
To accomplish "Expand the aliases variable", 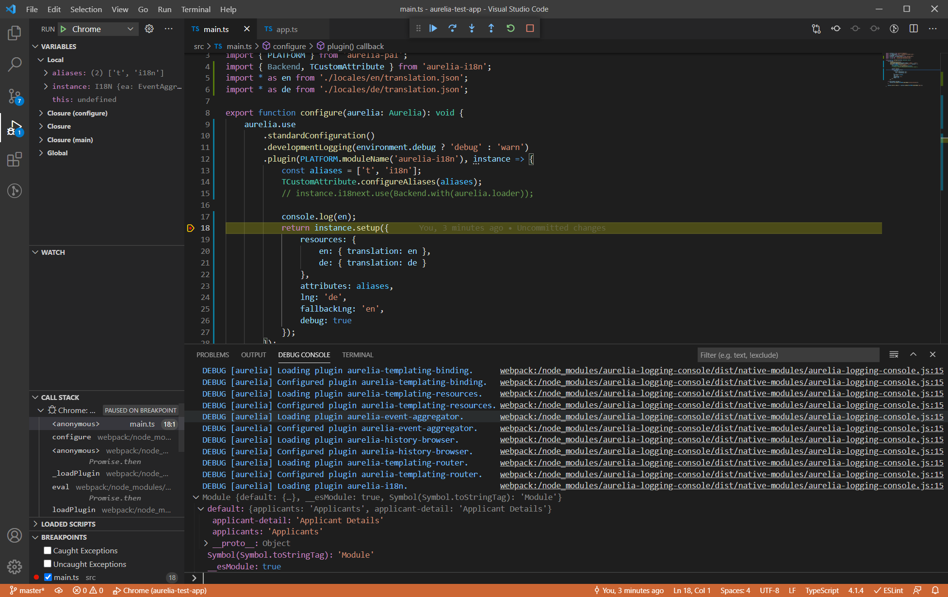I will pos(46,73).
